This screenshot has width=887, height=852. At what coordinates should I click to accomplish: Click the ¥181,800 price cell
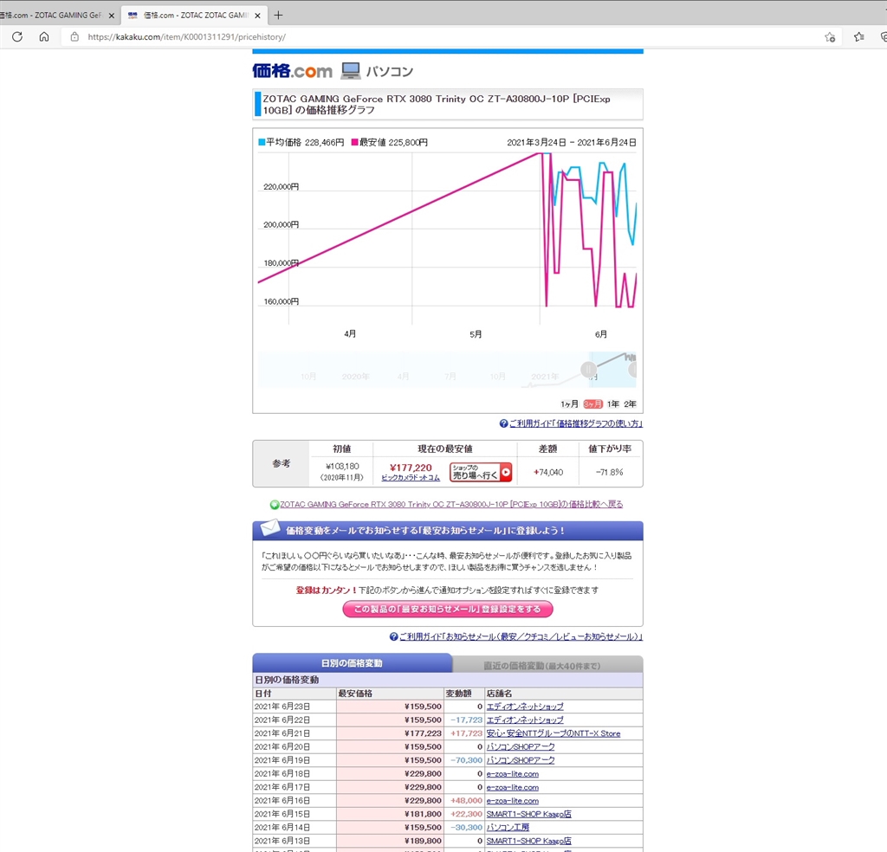pos(390,814)
